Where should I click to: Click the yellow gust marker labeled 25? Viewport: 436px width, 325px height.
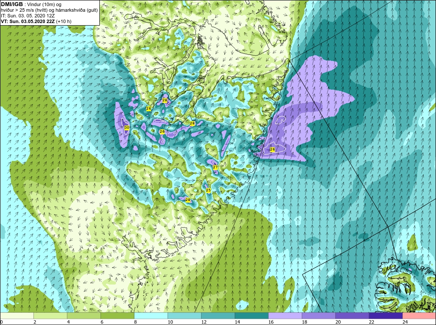click(208, 190)
